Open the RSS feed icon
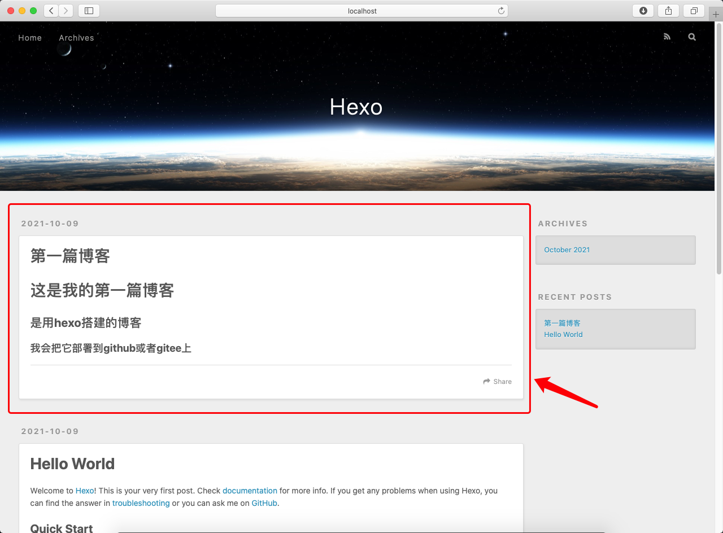The width and height of the screenshot is (723, 533). 667,37
